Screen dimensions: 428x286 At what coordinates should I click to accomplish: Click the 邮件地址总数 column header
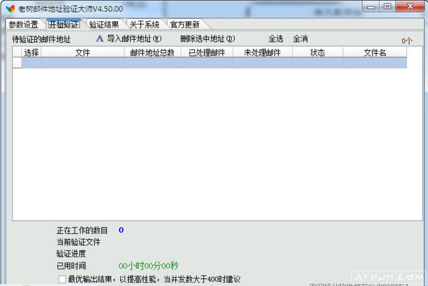(x=152, y=52)
